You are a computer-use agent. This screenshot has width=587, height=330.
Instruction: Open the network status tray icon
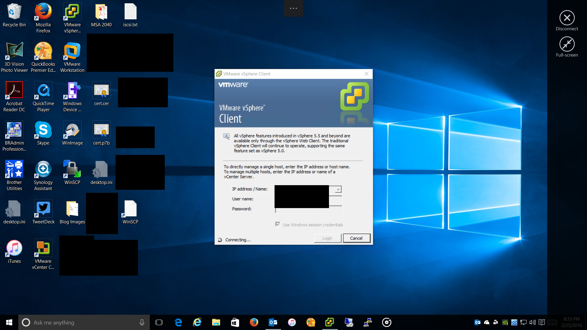point(523,322)
